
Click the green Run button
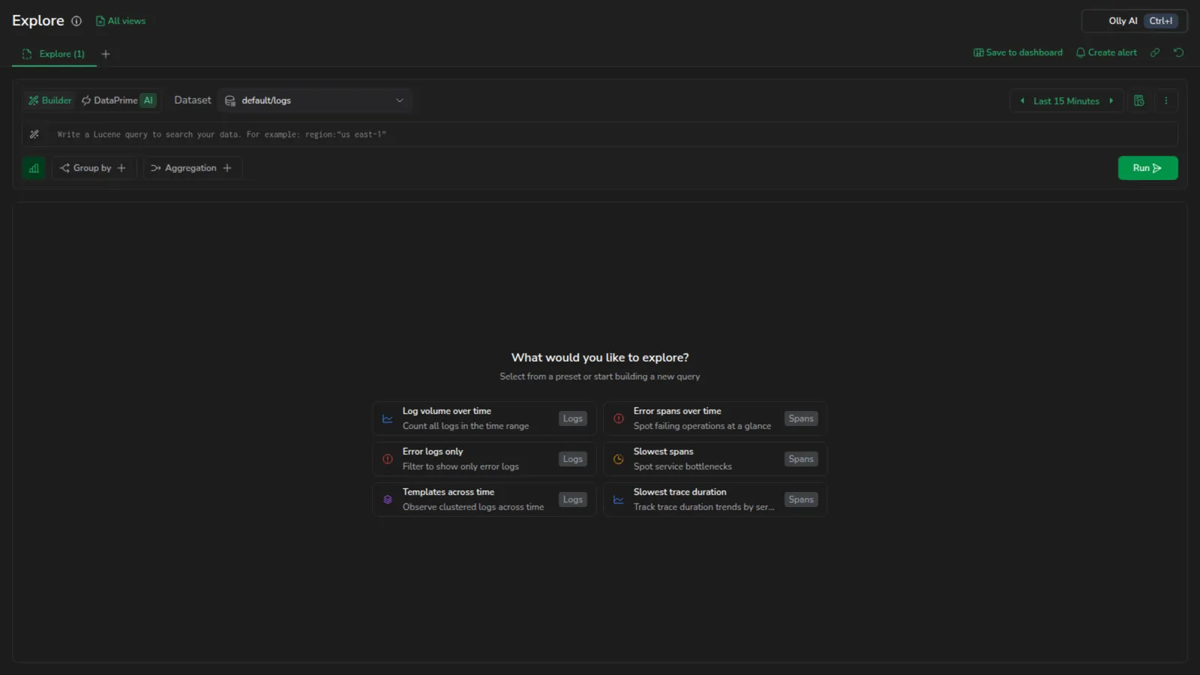tap(1147, 168)
